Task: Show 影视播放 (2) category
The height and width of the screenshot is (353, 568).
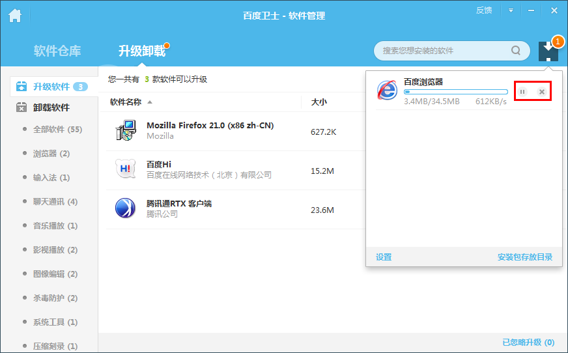Action: pos(55,250)
